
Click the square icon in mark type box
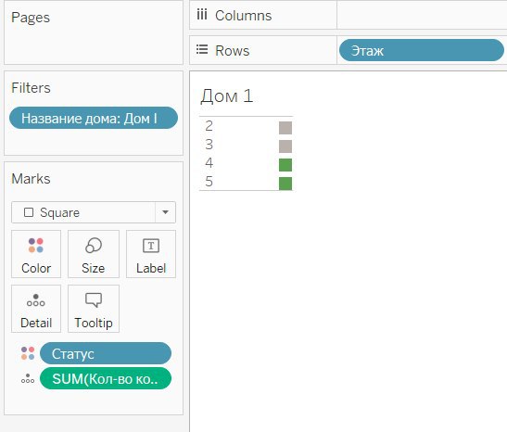tap(29, 212)
